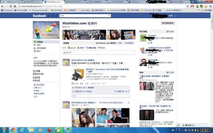Choose the video share option above status box
This screenshot has height=133, width=213.
click(101, 48)
